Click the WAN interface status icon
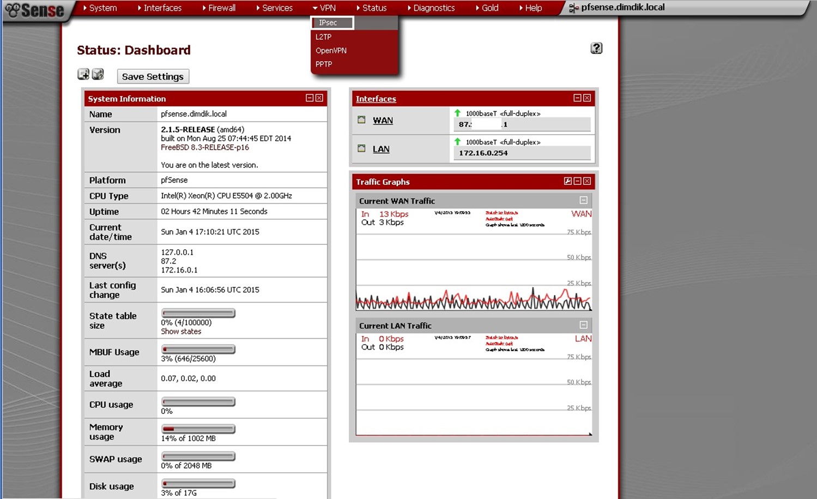Screen dimensions: 817x499 coord(361,119)
